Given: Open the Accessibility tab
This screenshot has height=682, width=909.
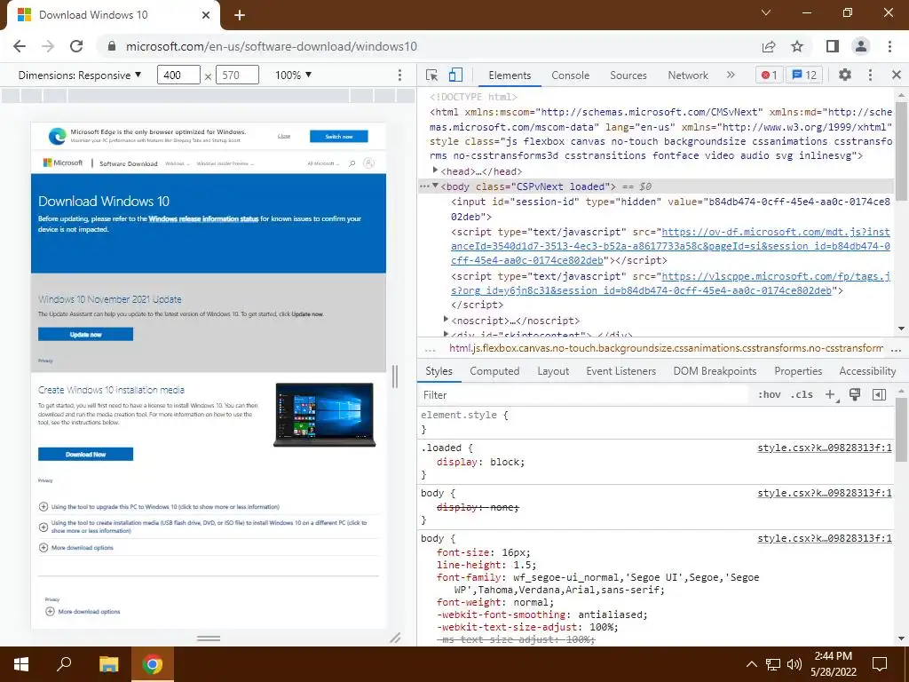Looking at the screenshot, I should (867, 371).
